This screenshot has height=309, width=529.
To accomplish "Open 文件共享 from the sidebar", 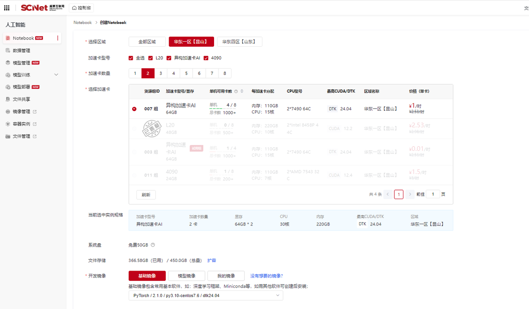I will [21, 99].
